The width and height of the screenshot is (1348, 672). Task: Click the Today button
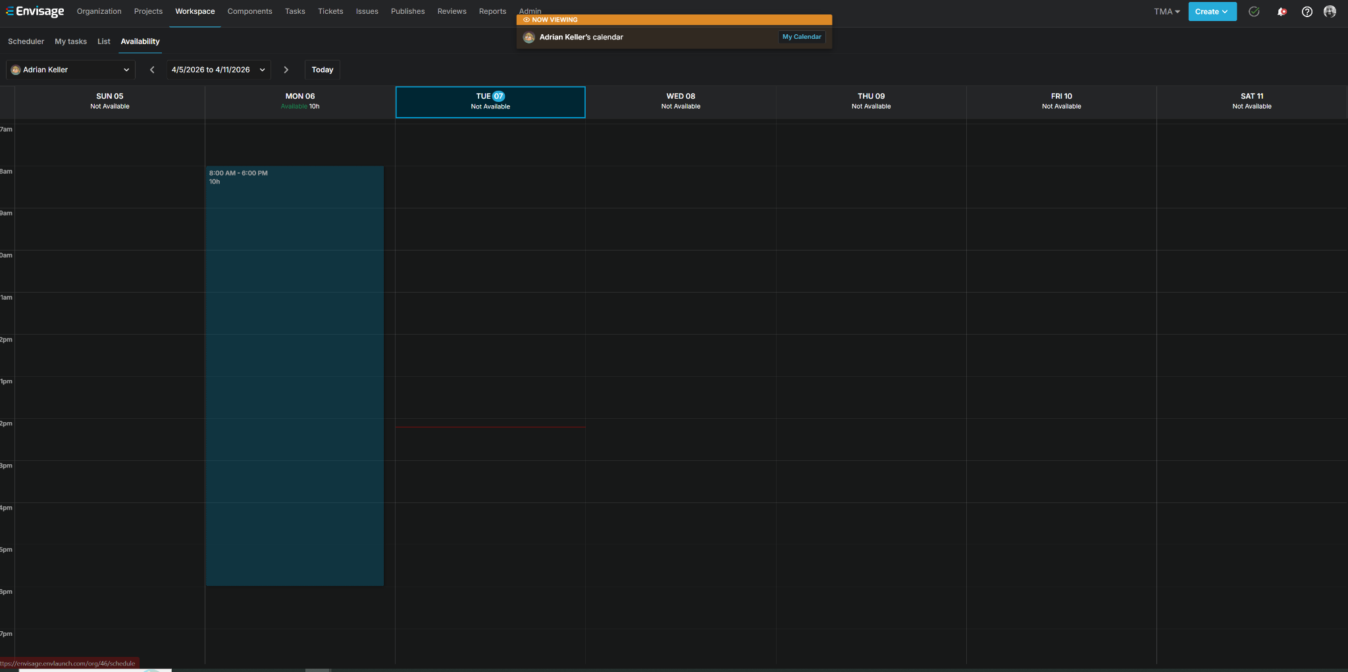pos(323,70)
